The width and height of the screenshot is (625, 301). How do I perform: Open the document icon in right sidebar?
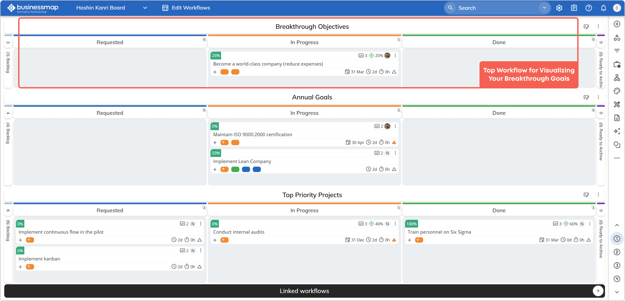(617, 118)
